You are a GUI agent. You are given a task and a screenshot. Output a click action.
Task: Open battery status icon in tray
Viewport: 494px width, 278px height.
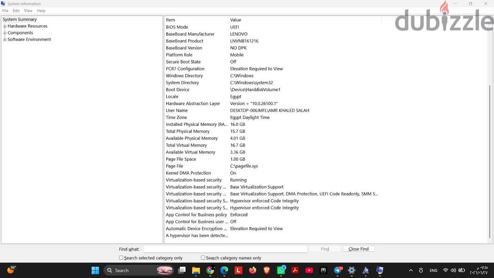pyautogui.click(x=462, y=270)
